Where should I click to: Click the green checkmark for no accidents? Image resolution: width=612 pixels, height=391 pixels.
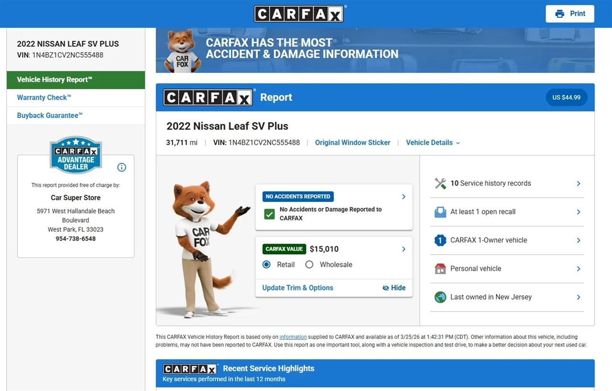[x=270, y=214]
